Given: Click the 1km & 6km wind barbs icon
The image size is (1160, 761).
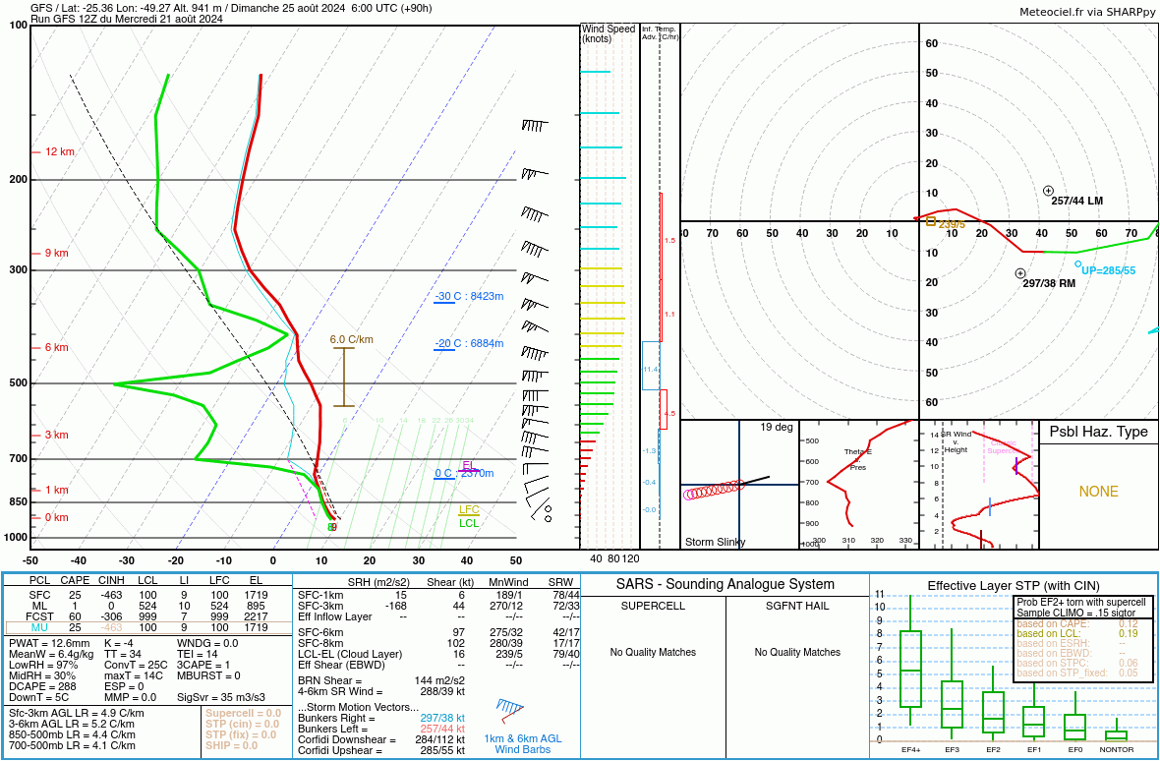Looking at the screenshot, I should click(510, 711).
